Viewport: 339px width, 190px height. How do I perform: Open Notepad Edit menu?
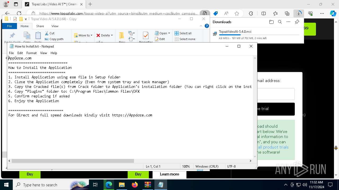pyautogui.click(x=20, y=53)
